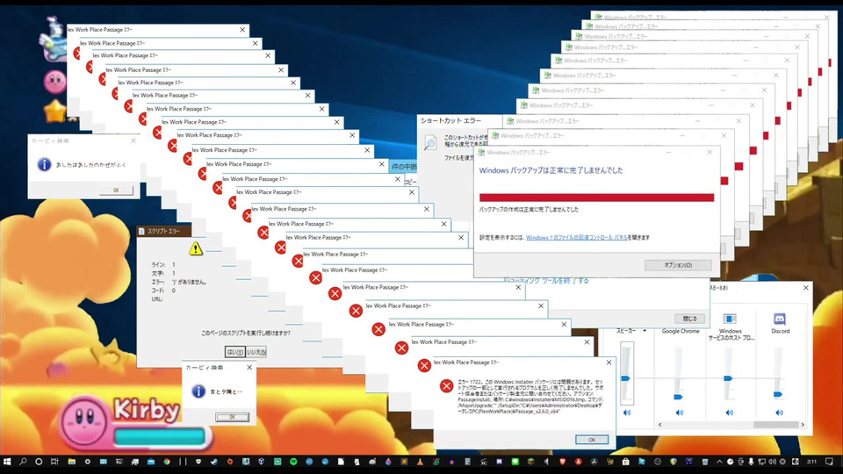Click the Windows バックアップは正常に完了しませんでした heading
The width and height of the screenshot is (843, 474).
pos(551,170)
